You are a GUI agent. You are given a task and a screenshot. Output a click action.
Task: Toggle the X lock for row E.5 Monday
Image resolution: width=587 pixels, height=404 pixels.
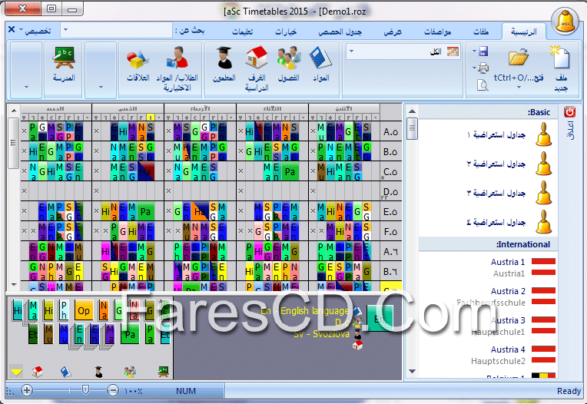[x=313, y=211]
